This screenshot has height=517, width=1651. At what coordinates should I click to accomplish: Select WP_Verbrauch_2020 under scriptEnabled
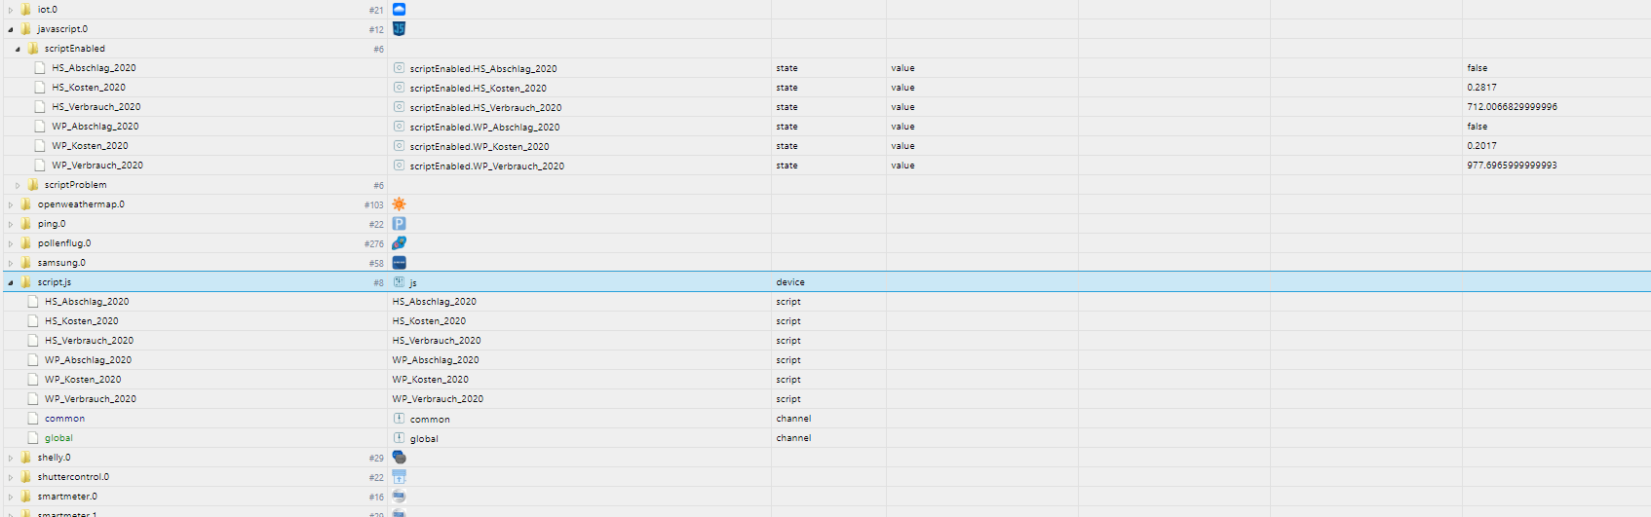pos(97,166)
